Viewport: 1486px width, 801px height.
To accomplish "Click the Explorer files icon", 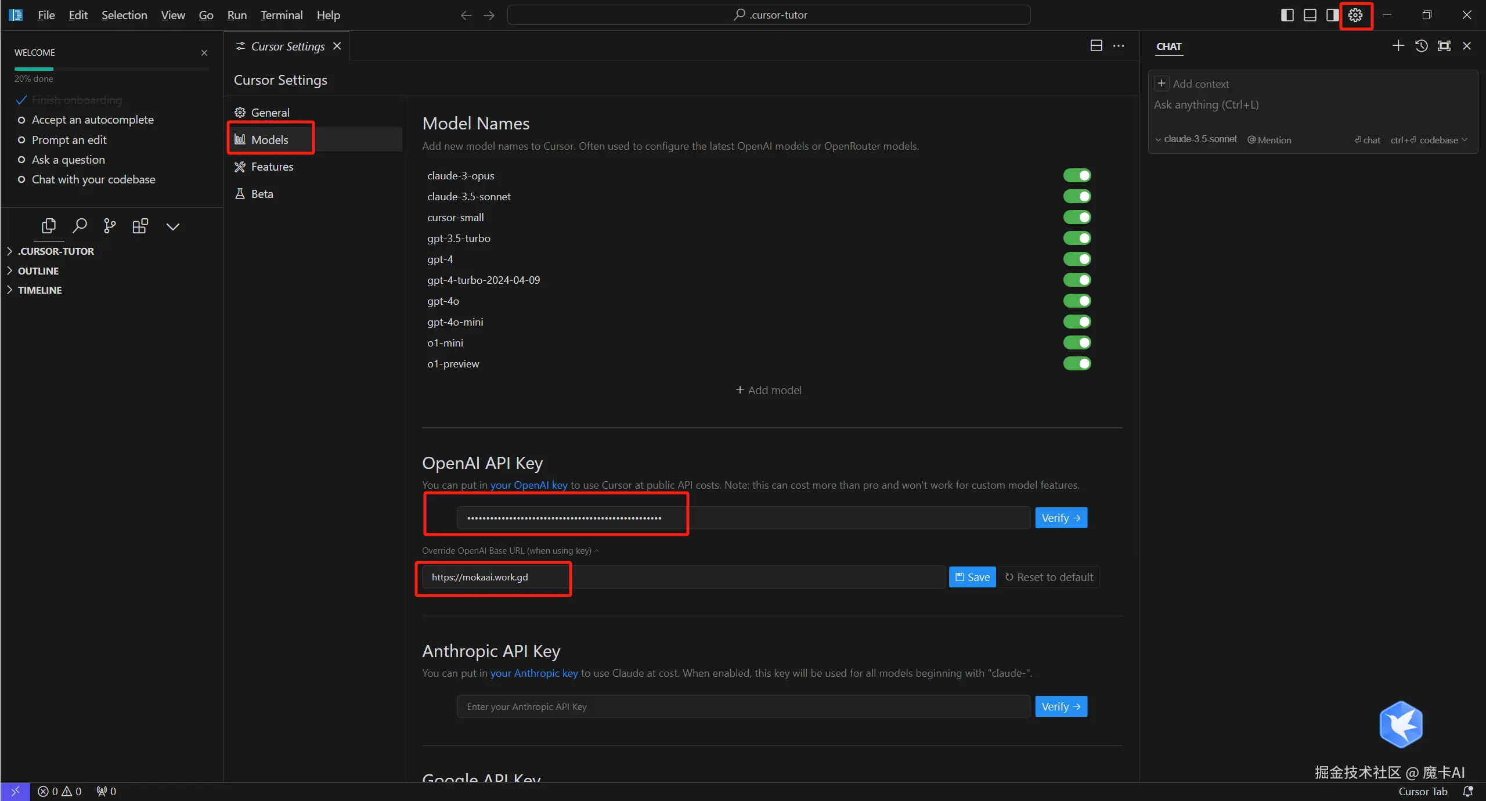I will click(x=49, y=226).
